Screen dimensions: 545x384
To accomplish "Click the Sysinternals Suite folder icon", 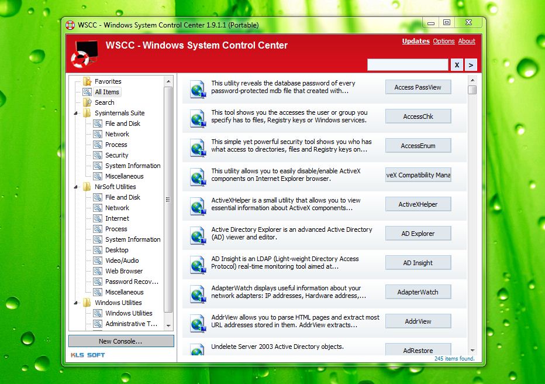I will tap(87, 113).
